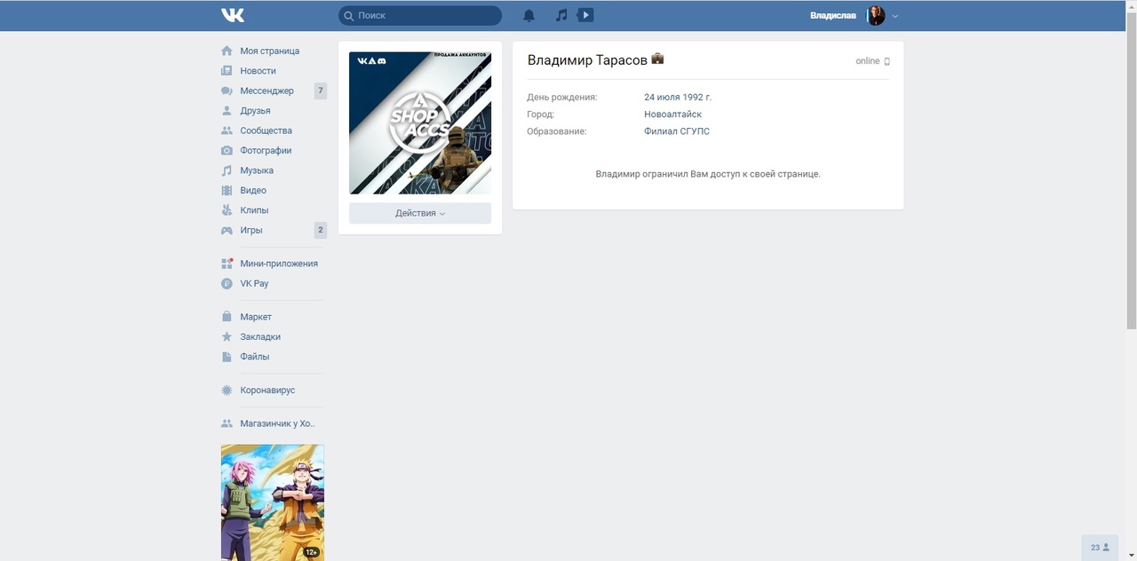Go to Моя страница

coord(269,51)
